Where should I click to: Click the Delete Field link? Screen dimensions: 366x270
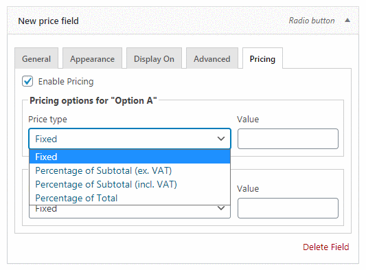click(x=326, y=247)
